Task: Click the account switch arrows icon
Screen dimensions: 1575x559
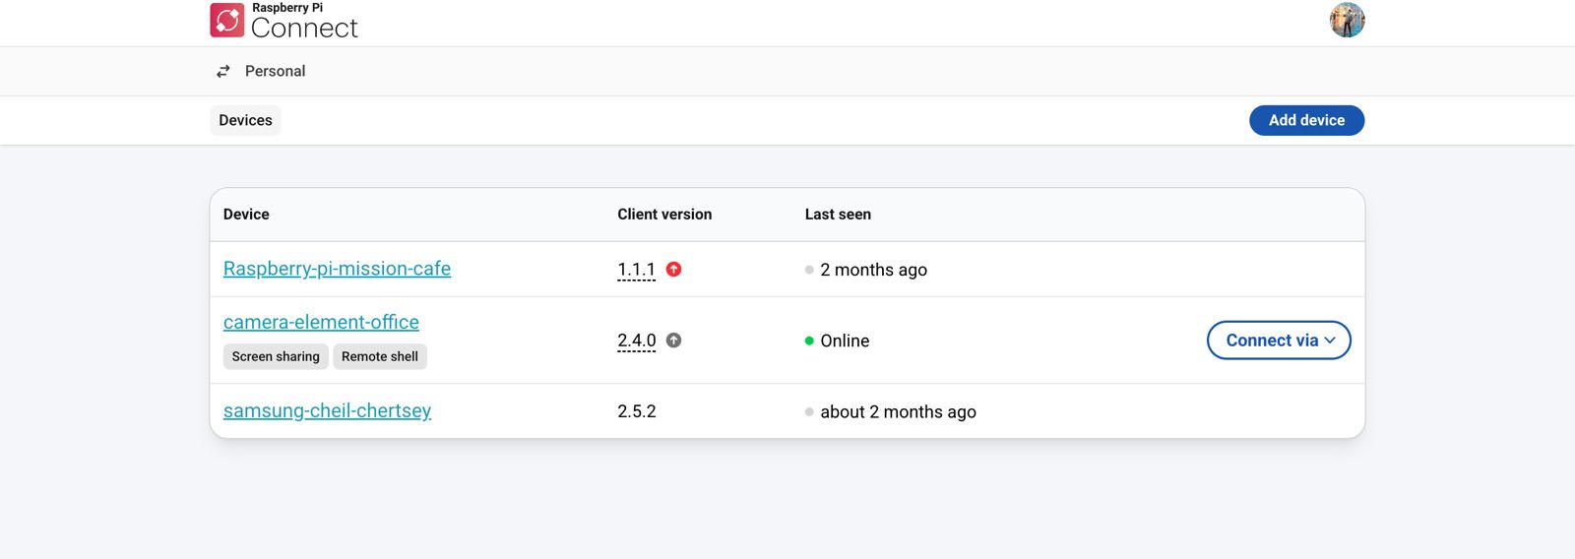Action: pos(223,71)
